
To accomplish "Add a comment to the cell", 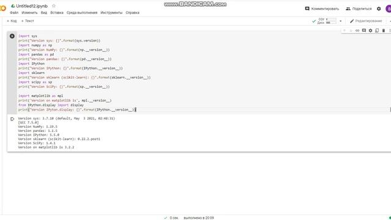I will coord(364,31).
